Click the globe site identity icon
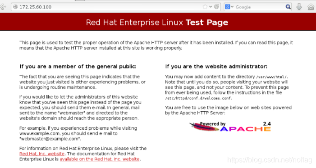 tap(15, 7)
